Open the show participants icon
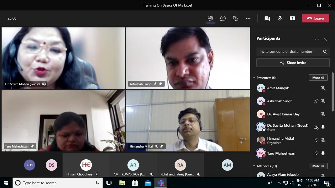 click(x=210, y=18)
